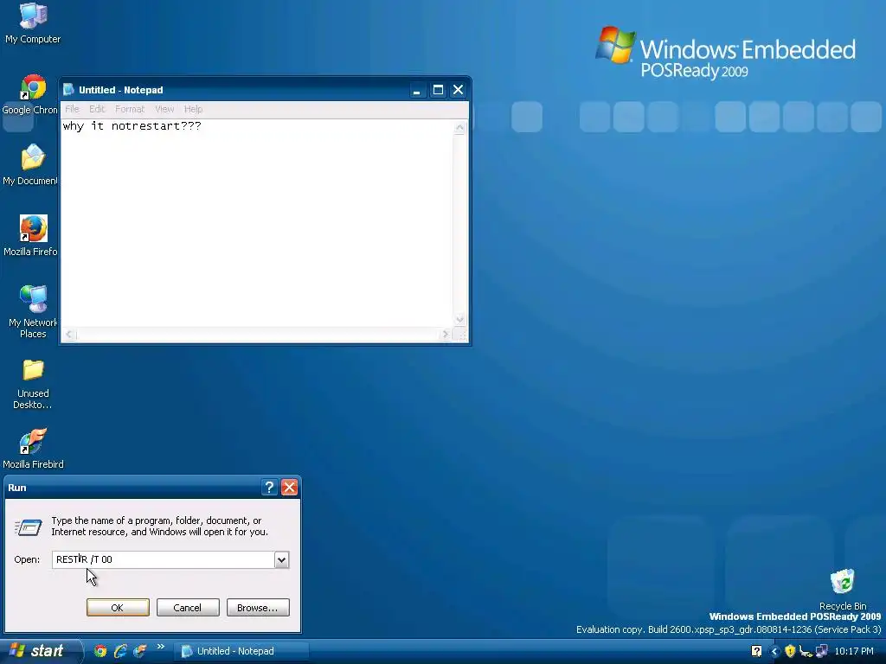Launch Internet Explorer from Quick Launch

click(119, 651)
